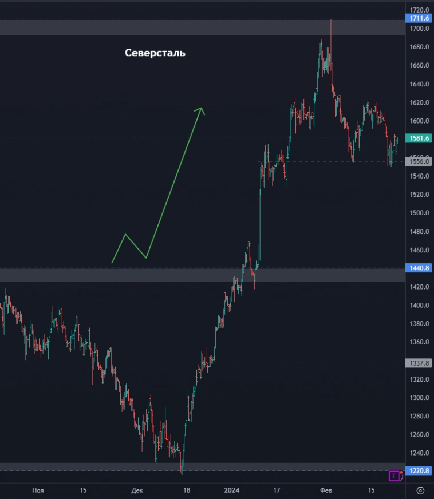Screen dimensions: 434x499
Task: Click the 1700.0 price scale value
Action: click(419, 29)
